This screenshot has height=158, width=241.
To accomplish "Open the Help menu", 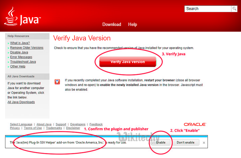I will click(x=132, y=24).
